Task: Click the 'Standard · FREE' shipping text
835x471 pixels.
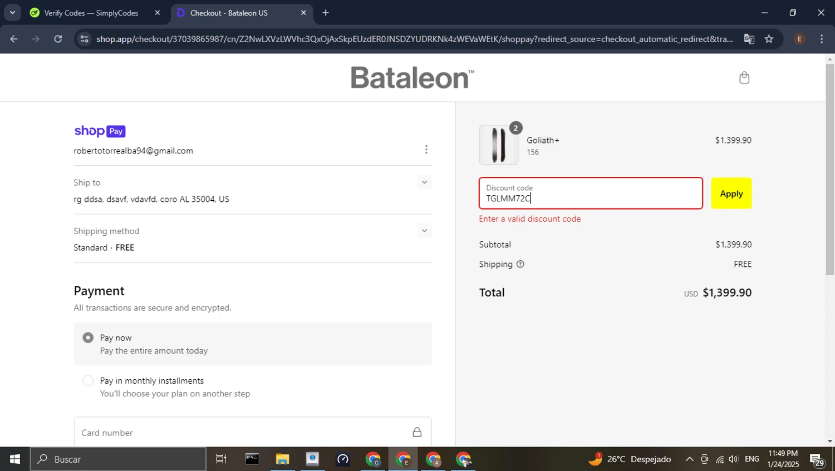Action: (x=104, y=247)
